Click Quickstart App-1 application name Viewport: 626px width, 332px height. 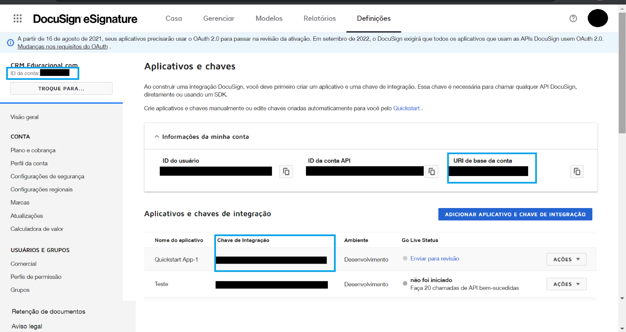point(176,260)
